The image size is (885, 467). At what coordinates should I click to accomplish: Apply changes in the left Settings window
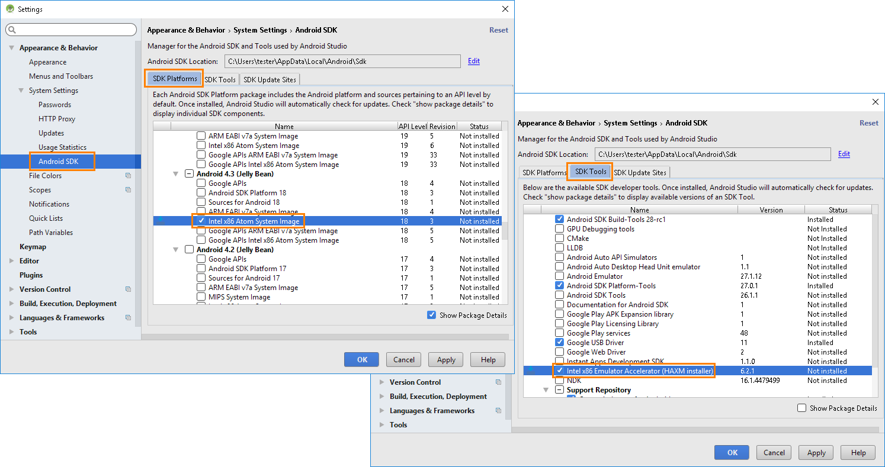[x=446, y=359]
